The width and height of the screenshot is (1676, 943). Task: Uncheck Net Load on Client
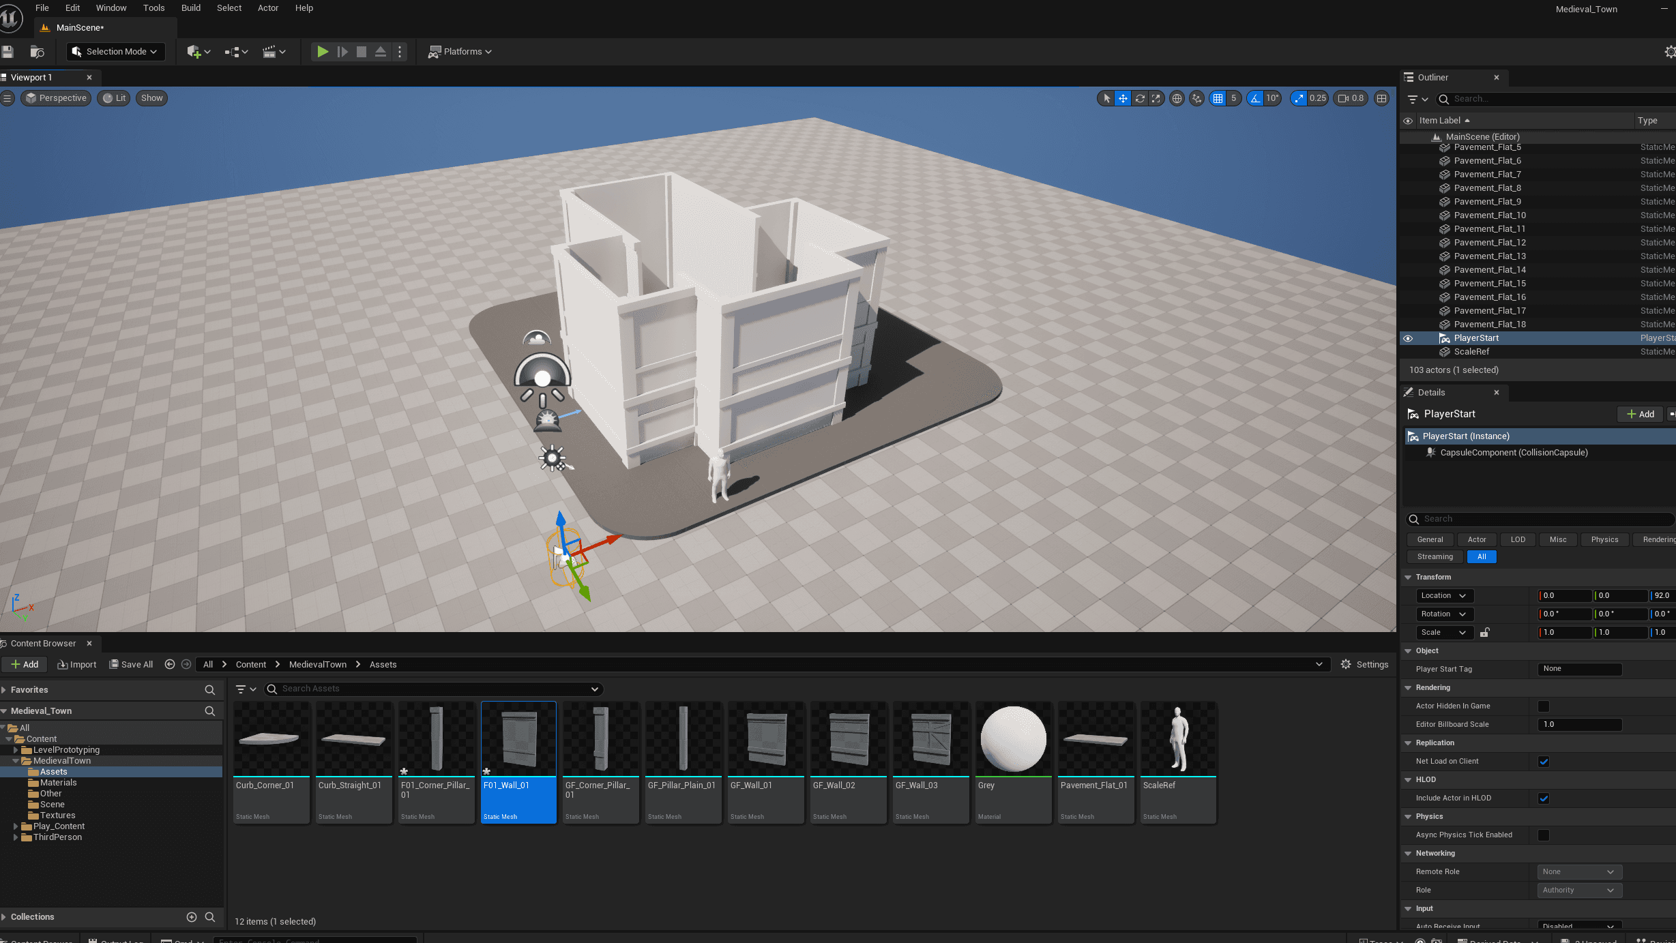1543,762
